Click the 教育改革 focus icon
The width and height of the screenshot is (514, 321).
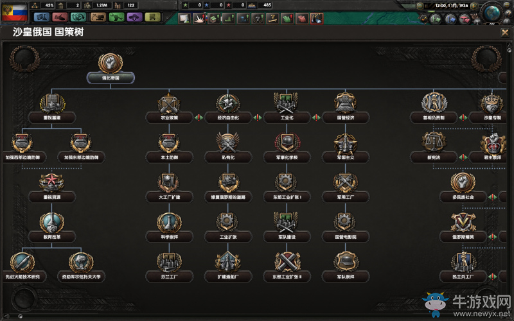click(x=52, y=223)
